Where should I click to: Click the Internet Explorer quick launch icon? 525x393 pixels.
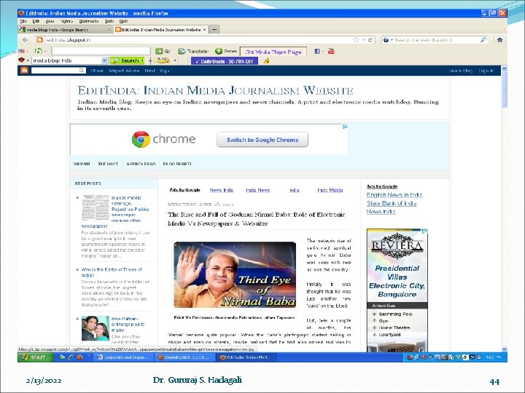(x=71, y=357)
